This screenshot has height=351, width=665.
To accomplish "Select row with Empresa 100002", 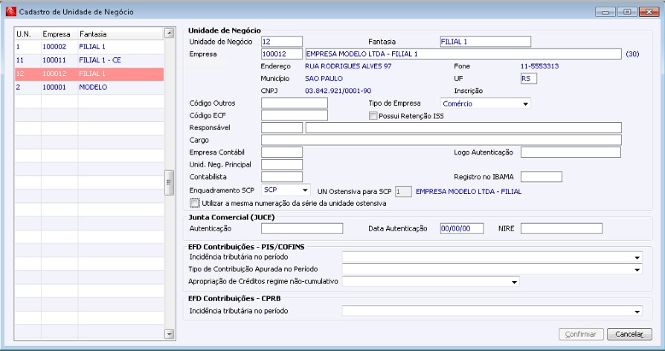I will tap(89, 47).
